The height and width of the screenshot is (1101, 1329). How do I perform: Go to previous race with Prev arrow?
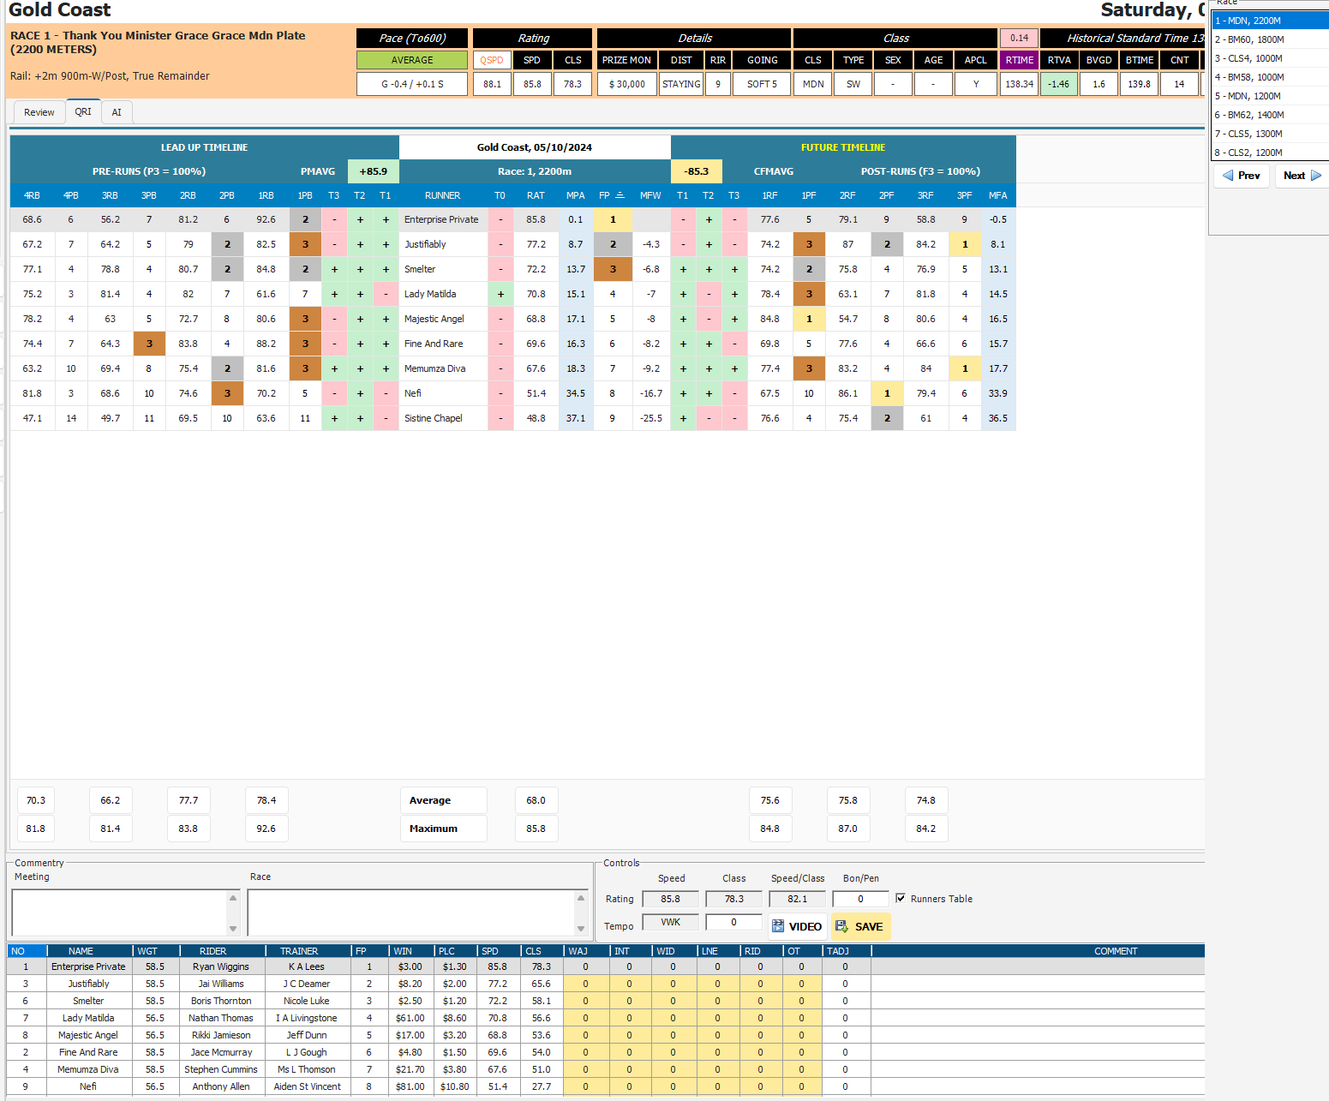click(x=1241, y=176)
